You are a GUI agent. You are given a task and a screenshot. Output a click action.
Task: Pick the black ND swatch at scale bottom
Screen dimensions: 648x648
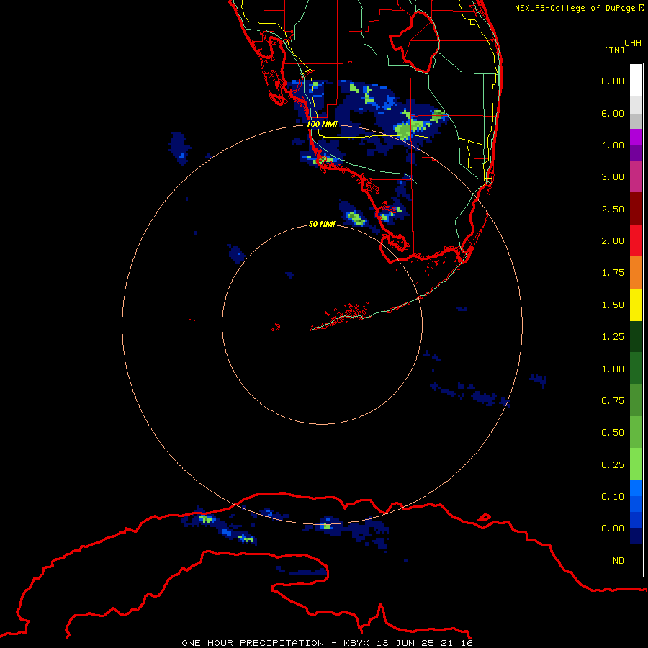pyautogui.click(x=636, y=560)
